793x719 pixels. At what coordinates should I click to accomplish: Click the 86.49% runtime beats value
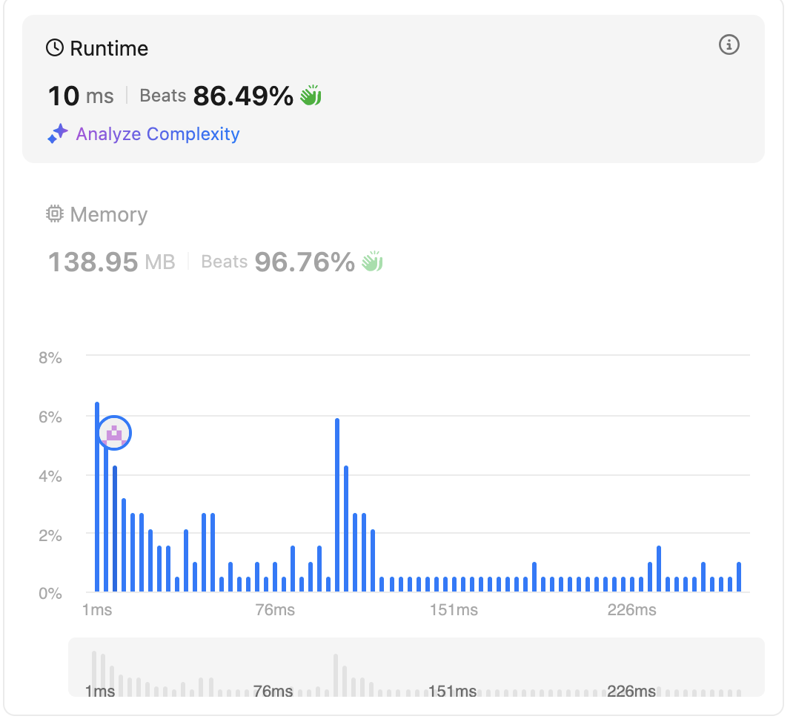click(243, 96)
